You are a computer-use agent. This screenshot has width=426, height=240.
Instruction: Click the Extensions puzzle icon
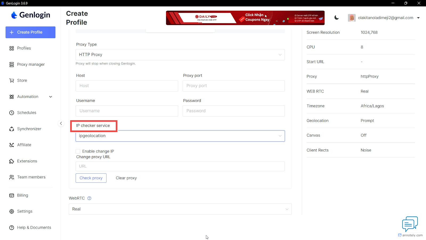11,161
